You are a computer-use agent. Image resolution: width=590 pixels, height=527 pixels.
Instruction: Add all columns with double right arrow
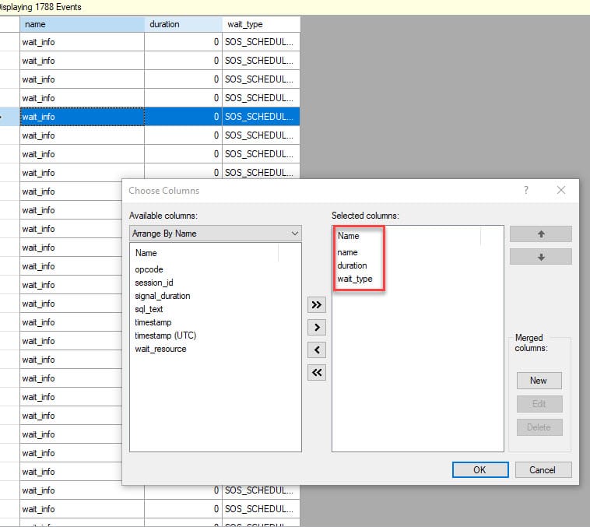[317, 304]
